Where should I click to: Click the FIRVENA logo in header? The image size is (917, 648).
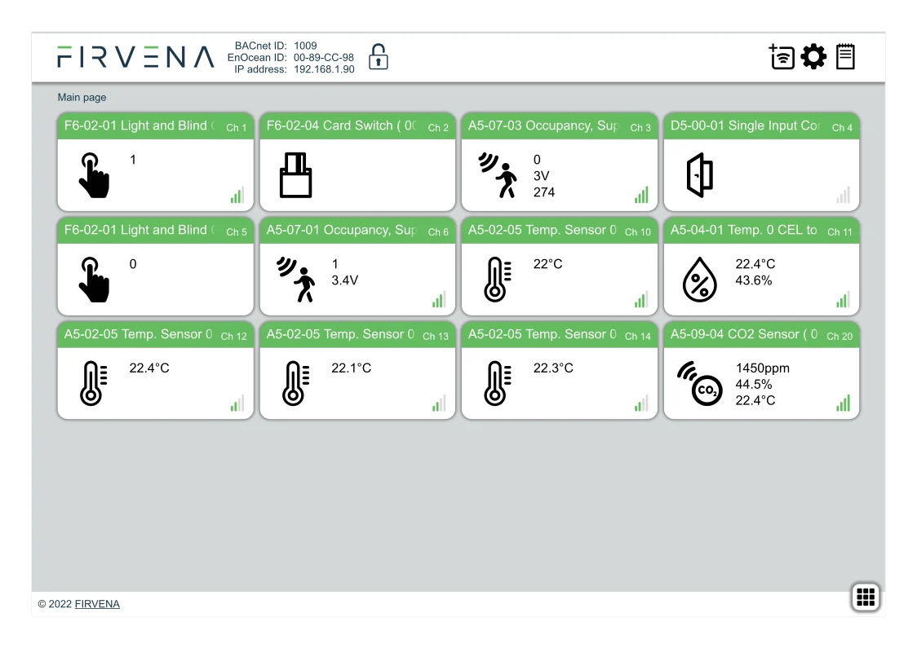pos(135,57)
